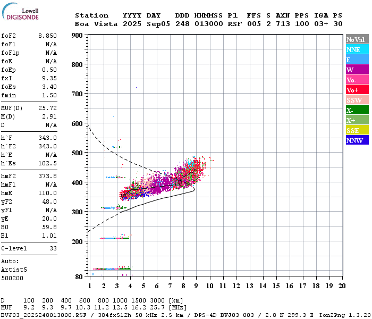Click the MUF 9.2 table value
The height and width of the screenshot is (319, 372).
(29, 308)
